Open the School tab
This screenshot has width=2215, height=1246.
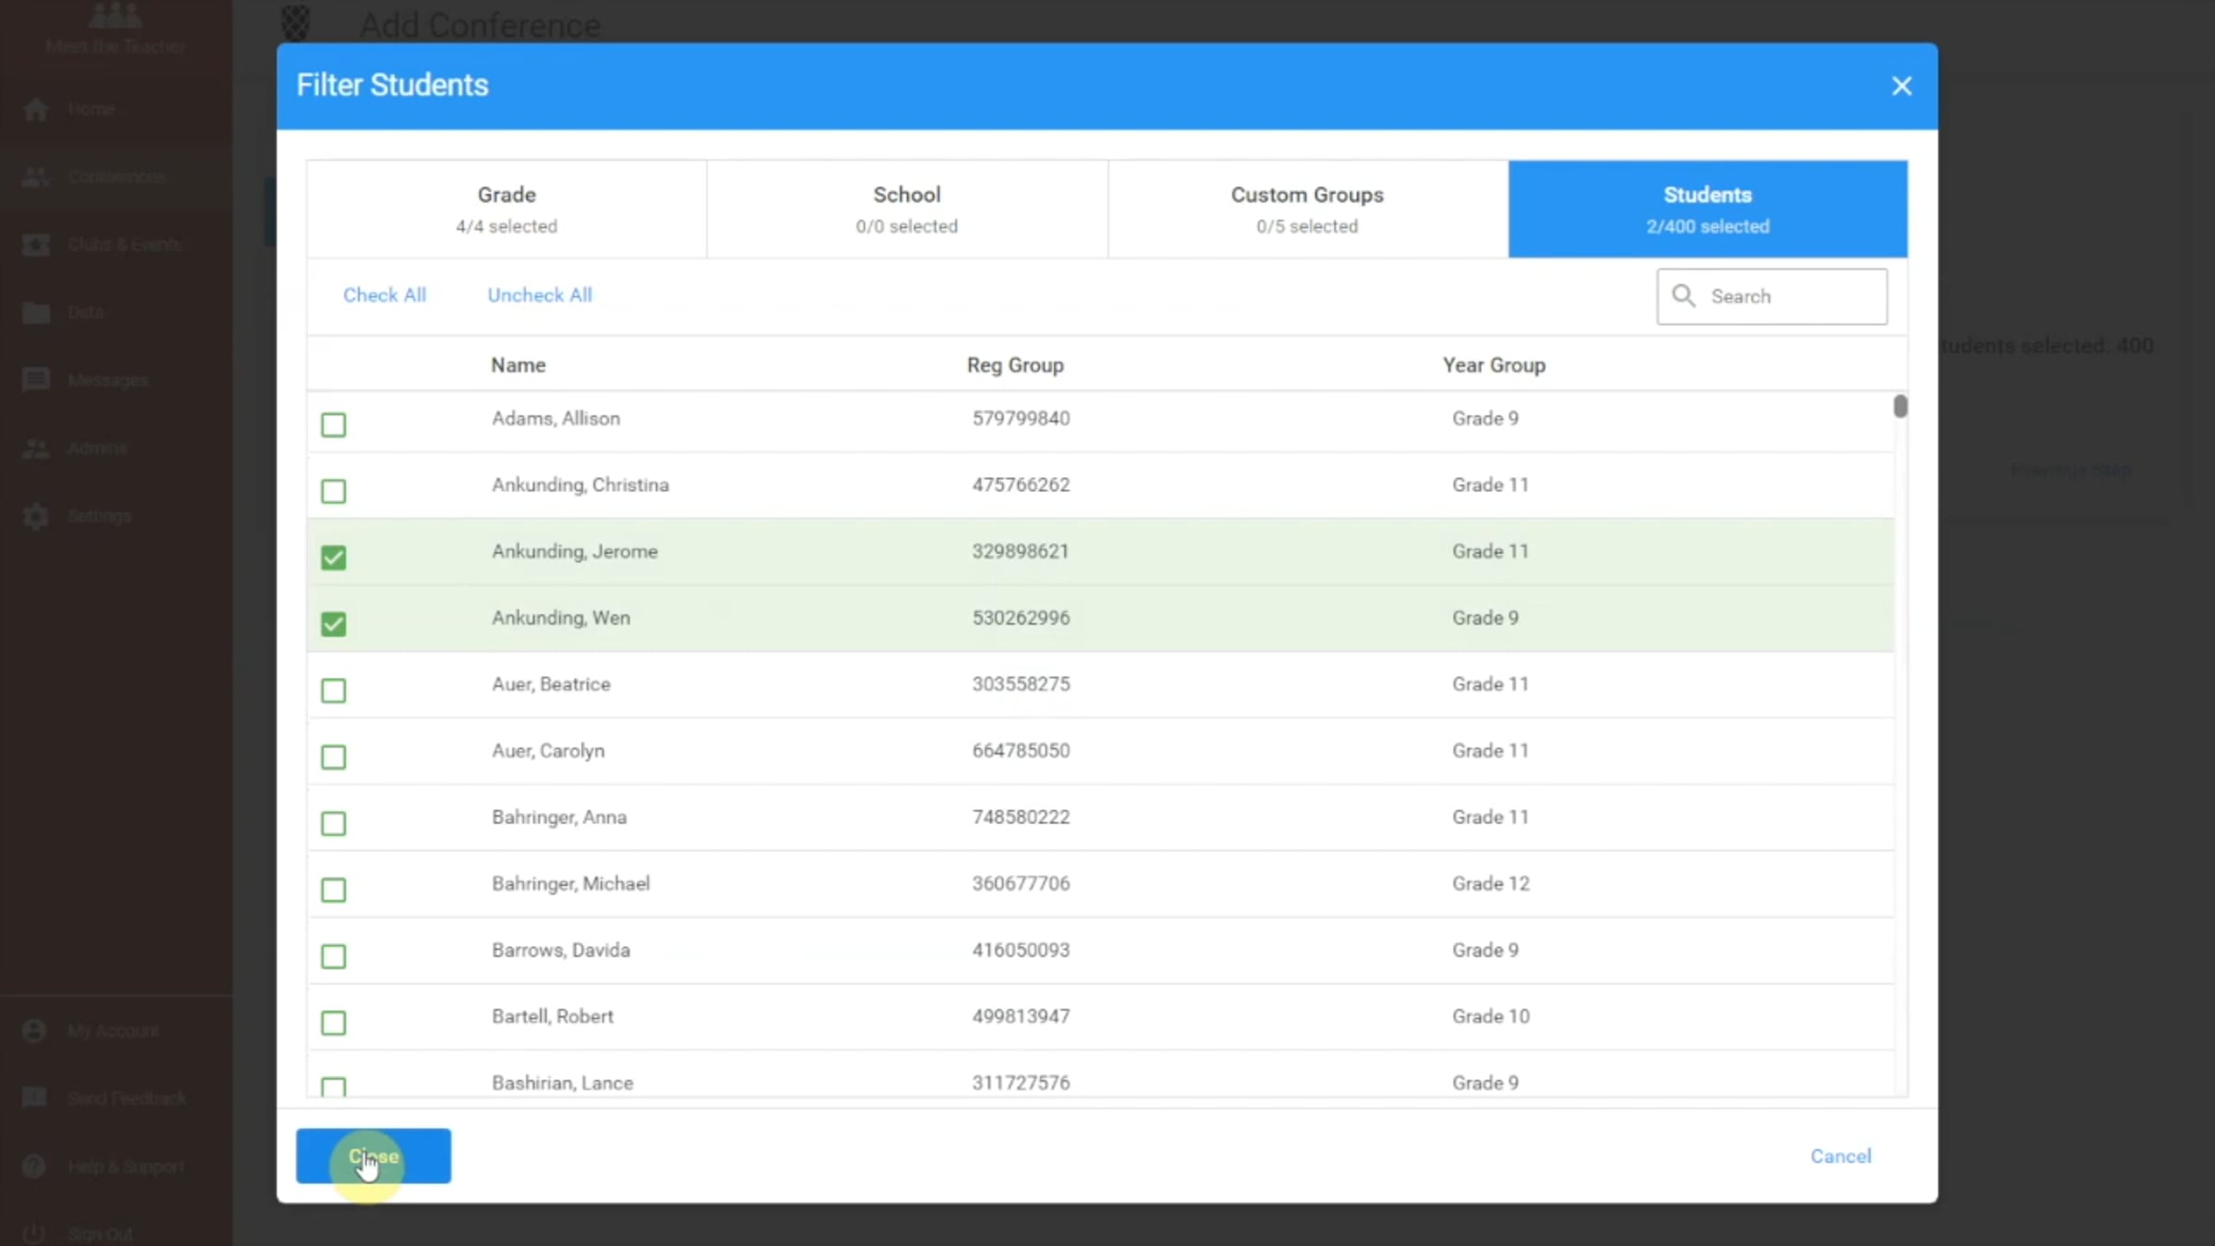[907, 210]
